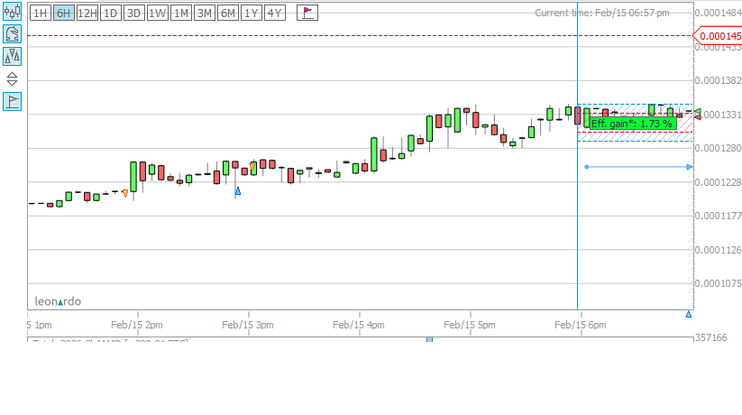The image size is (742, 415).
Task: Click the green arrow marker at price axis
Action: coord(698,111)
